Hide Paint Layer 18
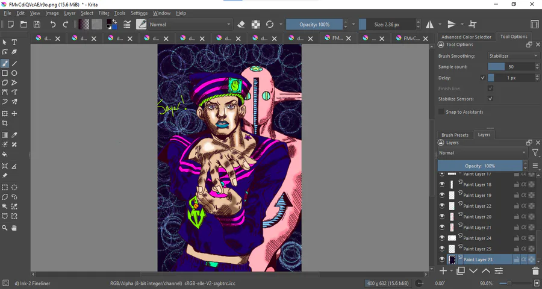Viewport: 542px width, 289px height. (442, 185)
